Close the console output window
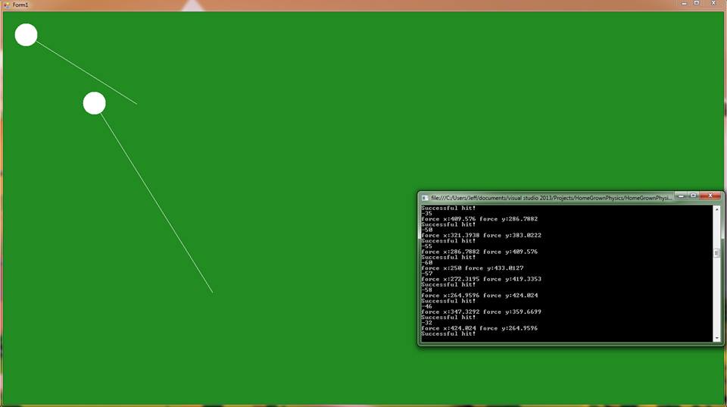Viewport: 727px width, 407px height. 710,196
